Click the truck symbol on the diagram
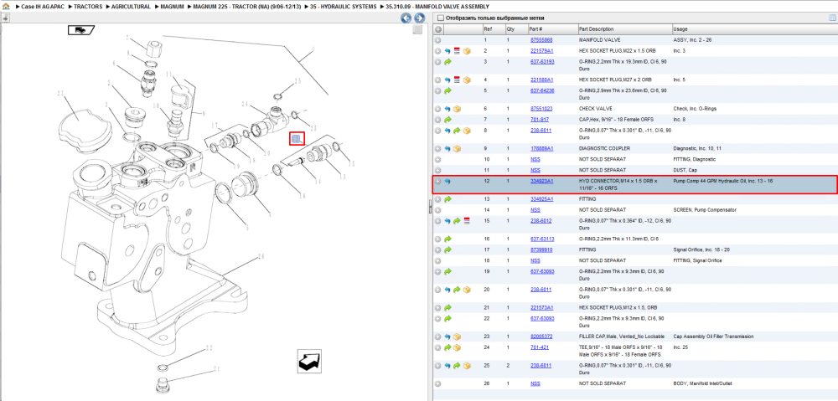Screen dimensions: 838x401 point(81,30)
